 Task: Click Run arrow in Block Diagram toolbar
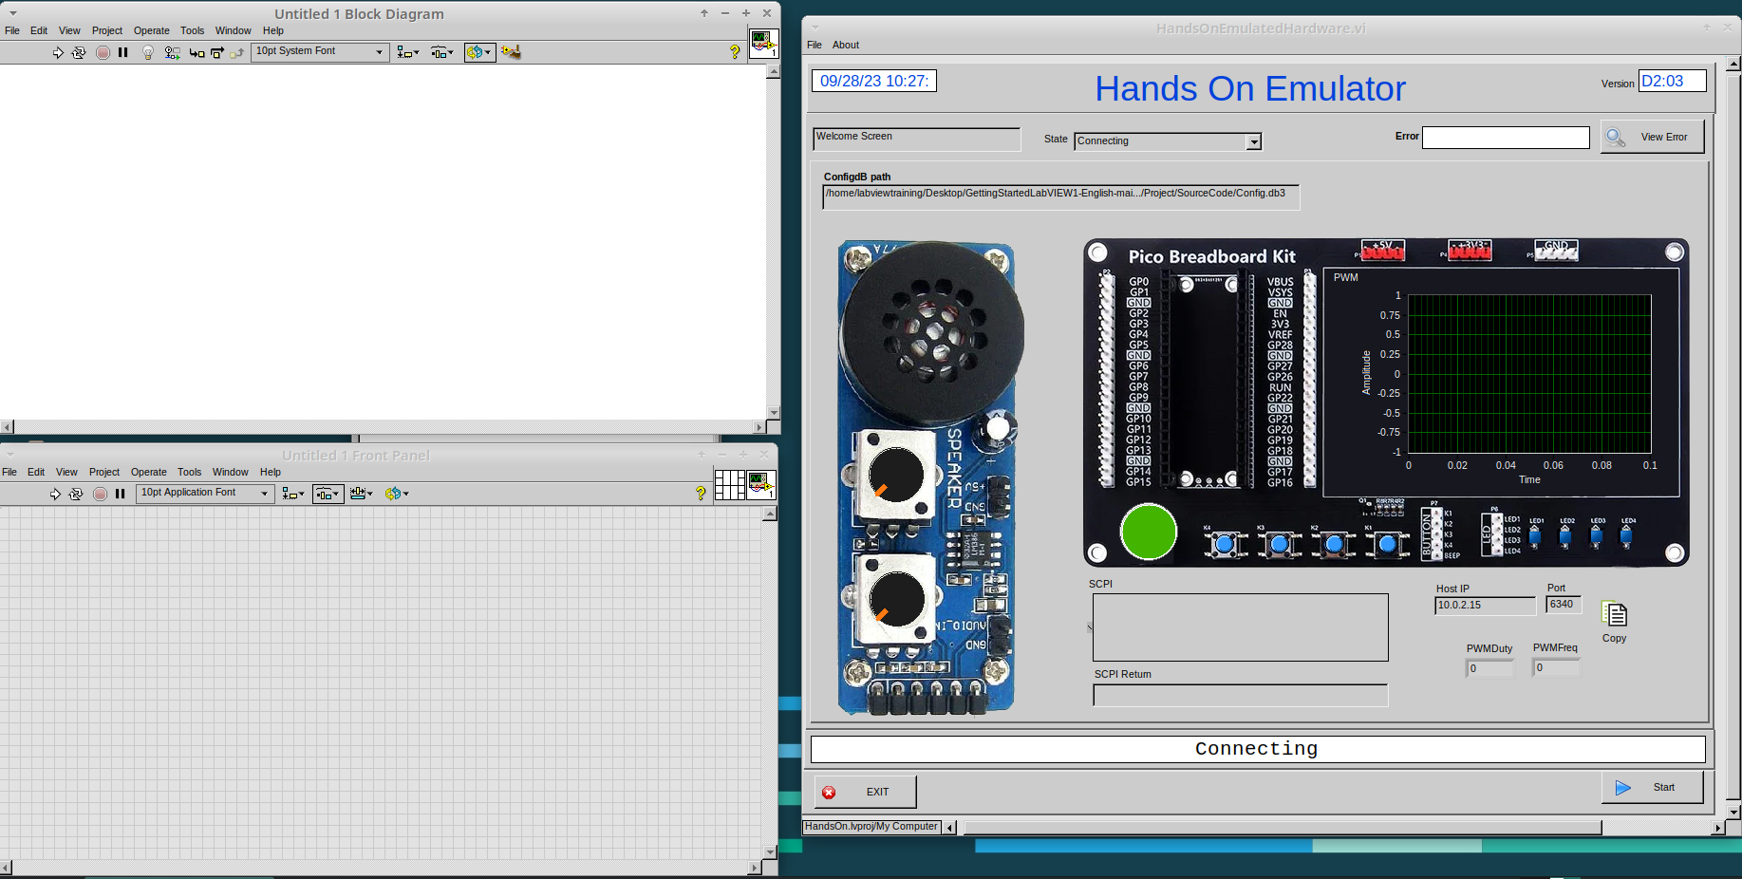58,52
